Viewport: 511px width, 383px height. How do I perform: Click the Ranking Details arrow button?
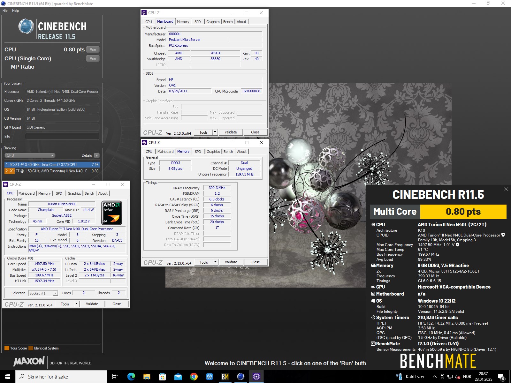[96, 155]
